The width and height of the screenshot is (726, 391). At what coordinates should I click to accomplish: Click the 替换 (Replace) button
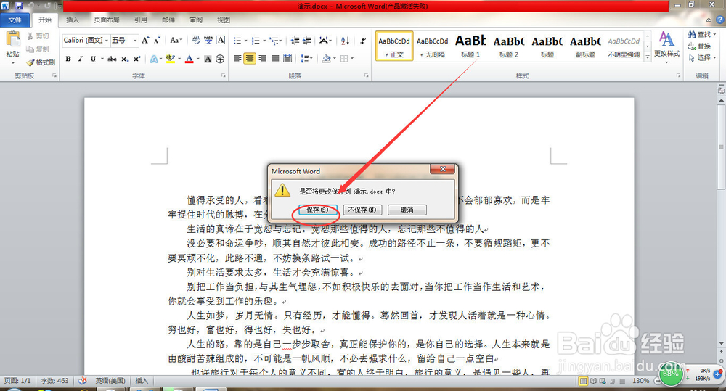[699, 46]
